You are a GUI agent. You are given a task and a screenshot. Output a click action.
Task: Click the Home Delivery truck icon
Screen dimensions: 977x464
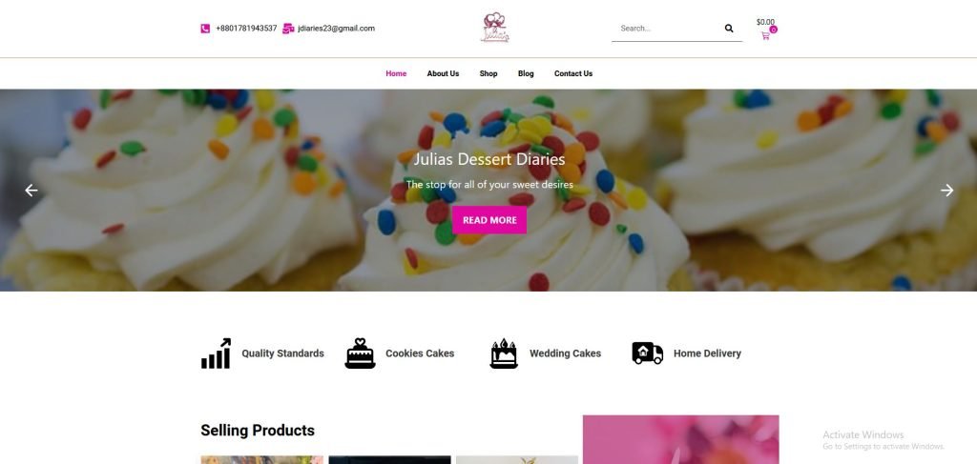pos(648,353)
